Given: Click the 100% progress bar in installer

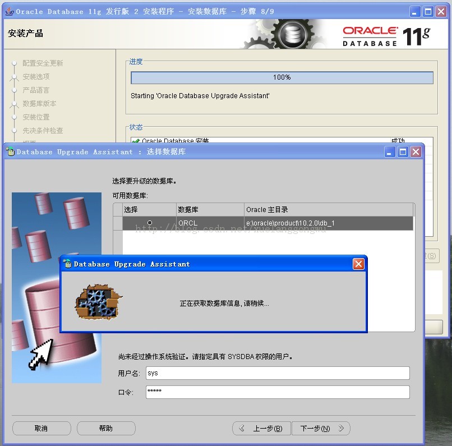Looking at the screenshot, I should [x=282, y=77].
